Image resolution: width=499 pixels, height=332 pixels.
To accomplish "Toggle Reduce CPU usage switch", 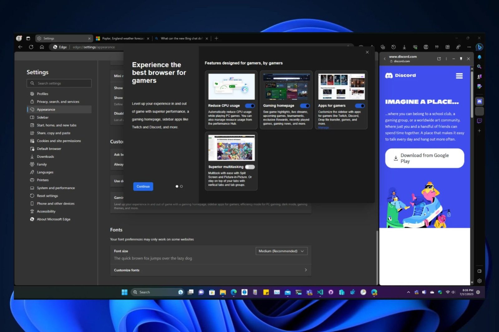I will pyautogui.click(x=250, y=106).
